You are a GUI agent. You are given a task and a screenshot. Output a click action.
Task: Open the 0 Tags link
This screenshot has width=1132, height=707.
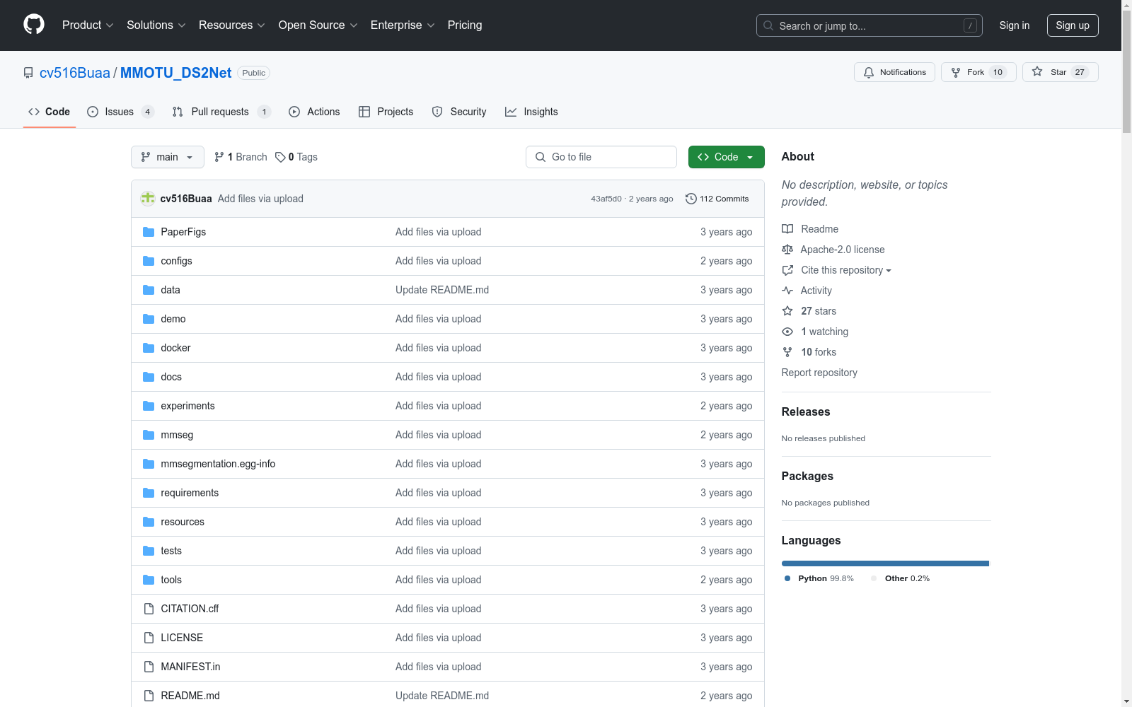click(x=296, y=157)
